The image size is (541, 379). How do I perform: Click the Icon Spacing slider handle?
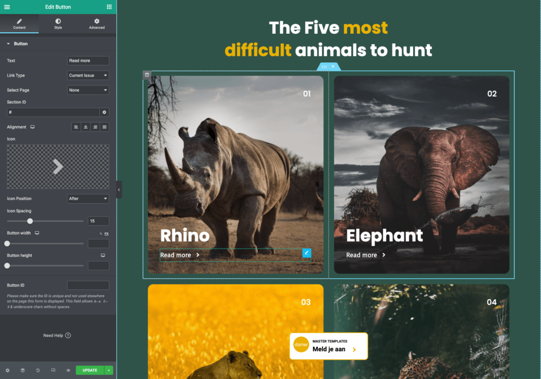(x=30, y=221)
